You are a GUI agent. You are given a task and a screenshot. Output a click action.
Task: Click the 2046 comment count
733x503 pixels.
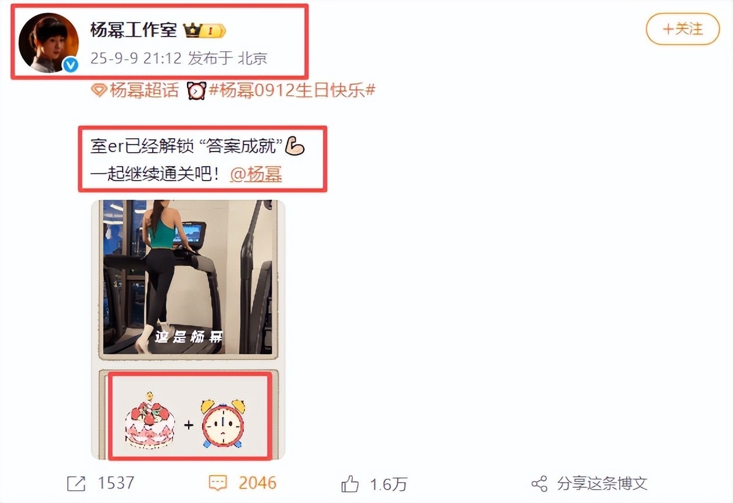click(257, 483)
